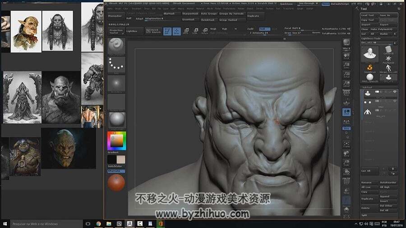Click the Scroll canvas icon
Image resolution: width=406 pixels, height=228 pixels.
346,56
